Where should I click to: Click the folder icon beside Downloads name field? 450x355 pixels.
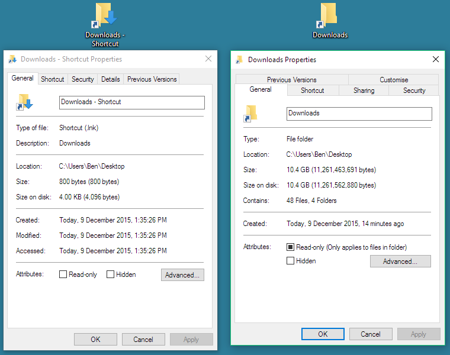coord(250,114)
